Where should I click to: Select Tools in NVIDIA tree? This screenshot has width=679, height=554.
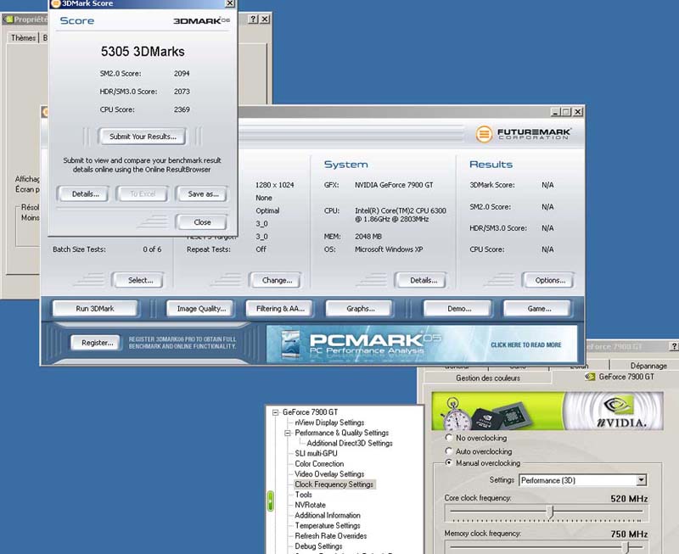click(303, 495)
